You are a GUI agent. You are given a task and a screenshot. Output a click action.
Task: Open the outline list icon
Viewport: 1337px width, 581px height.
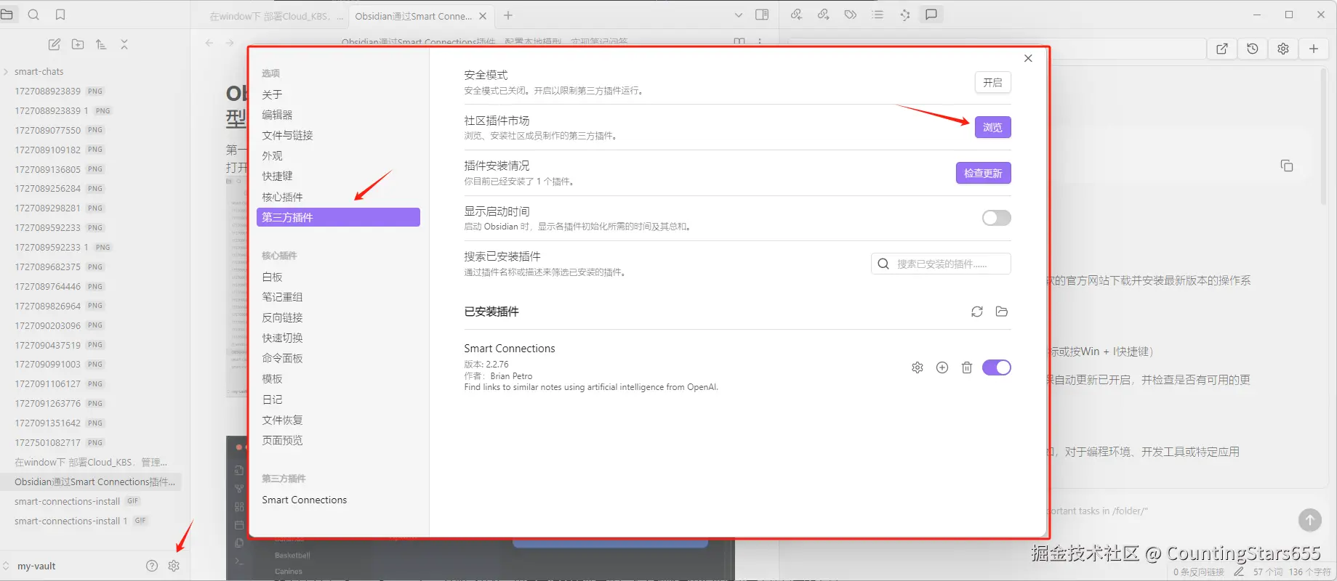(x=878, y=15)
